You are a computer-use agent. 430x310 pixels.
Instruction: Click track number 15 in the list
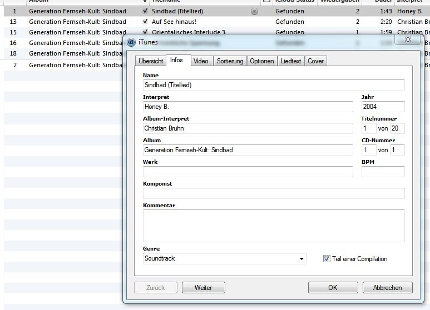[x=13, y=32]
